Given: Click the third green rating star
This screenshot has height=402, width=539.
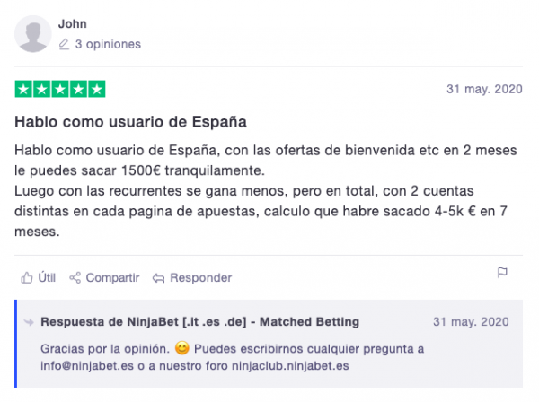Looking at the screenshot, I should point(60,89).
